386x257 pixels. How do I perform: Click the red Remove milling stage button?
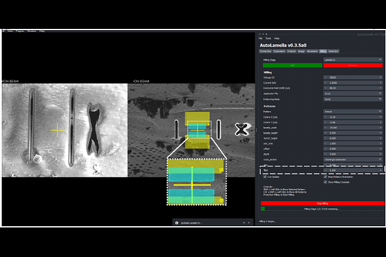click(353, 66)
